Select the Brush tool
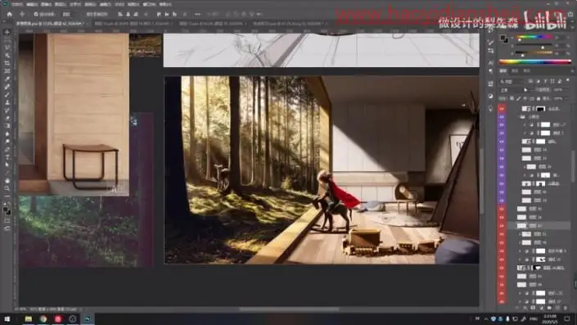The image size is (577, 325). tap(7, 95)
